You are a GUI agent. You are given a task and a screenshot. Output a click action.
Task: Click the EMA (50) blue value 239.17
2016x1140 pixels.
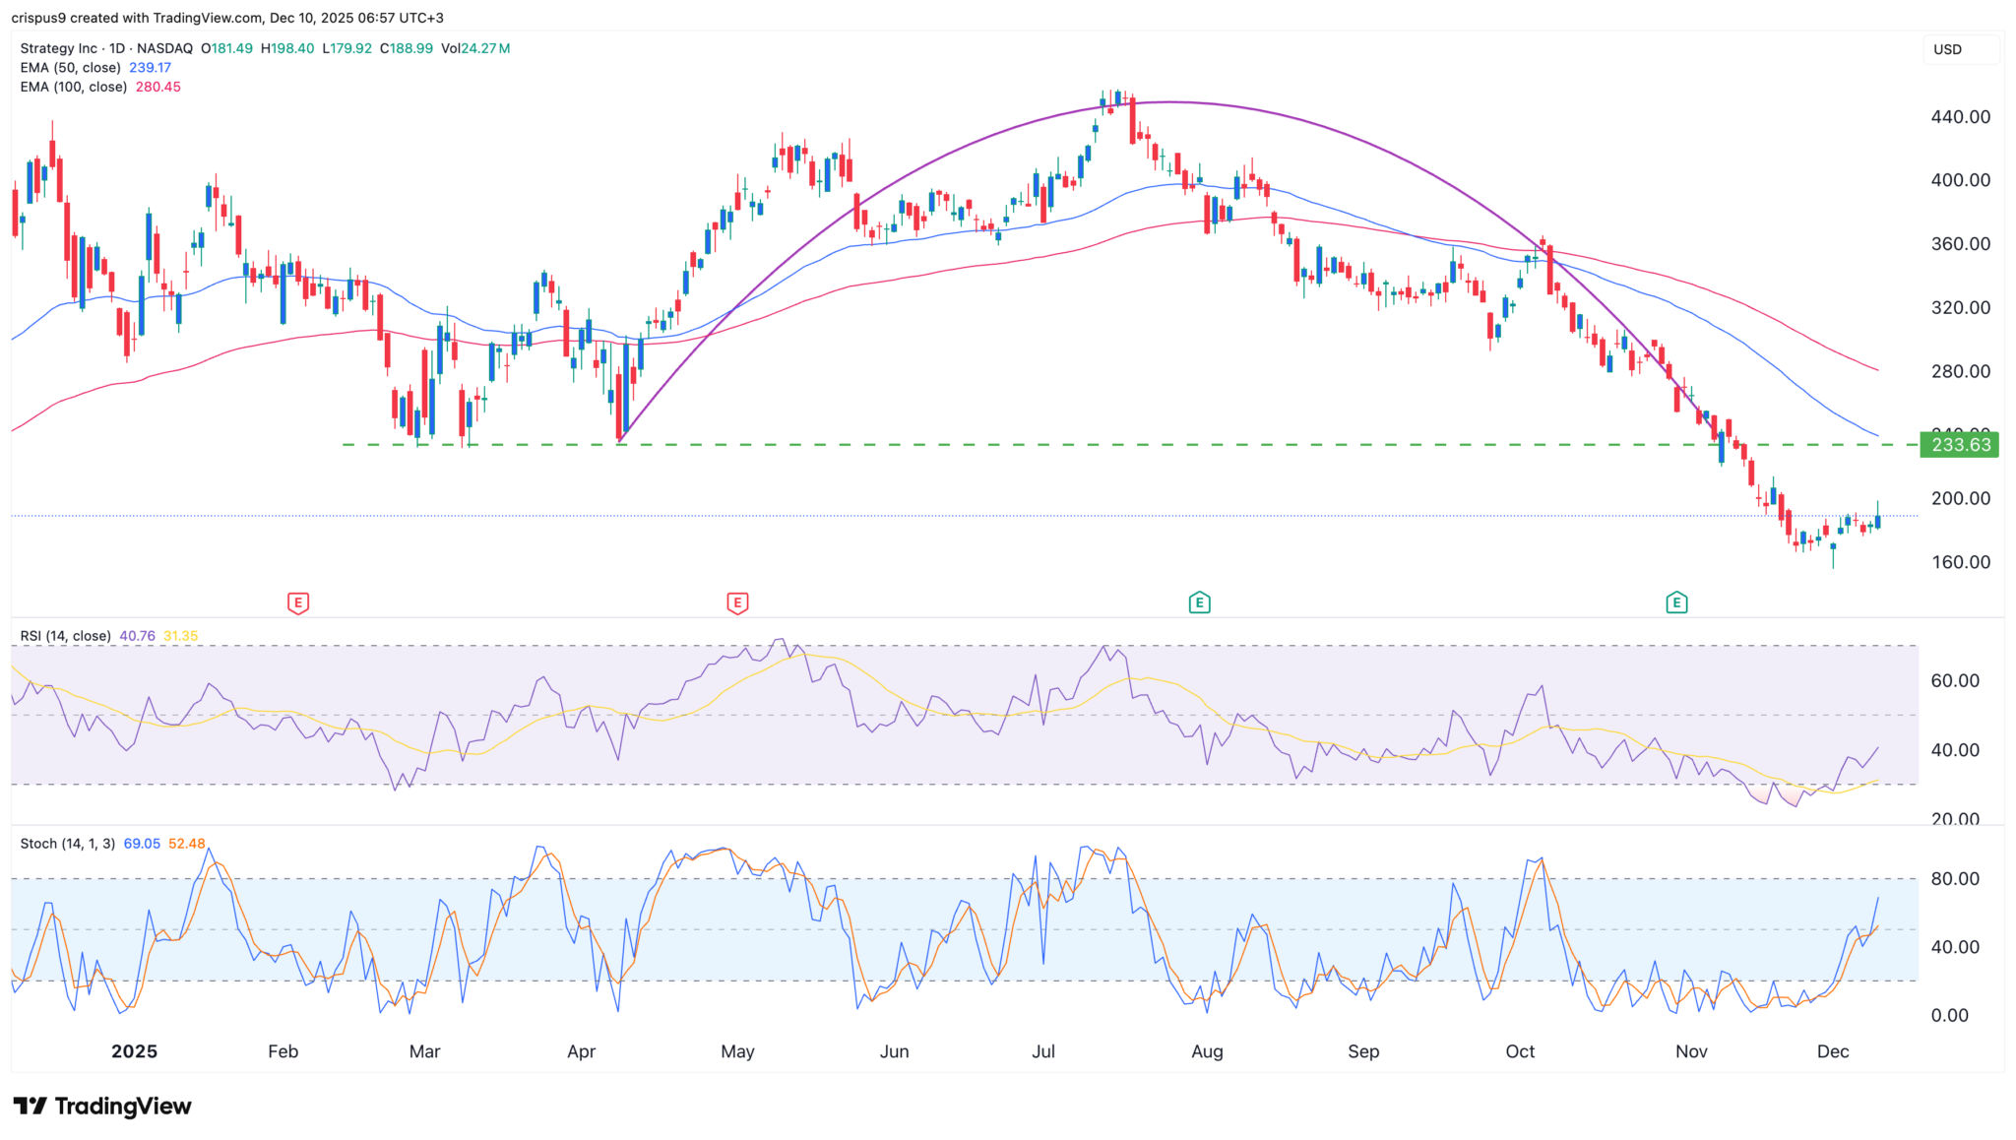[x=149, y=67]
